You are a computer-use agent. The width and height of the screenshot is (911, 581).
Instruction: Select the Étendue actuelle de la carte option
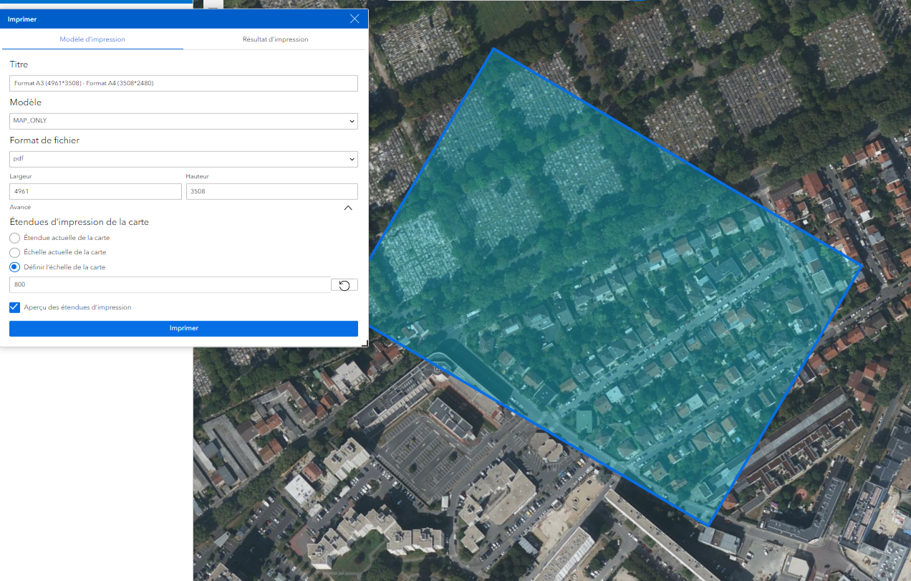(14, 238)
